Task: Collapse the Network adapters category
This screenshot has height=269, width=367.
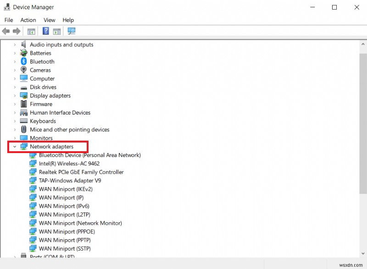Action: pos(14,147)
